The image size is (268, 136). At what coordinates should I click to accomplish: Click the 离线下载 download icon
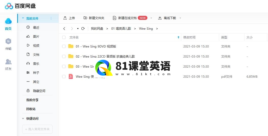tap(160, 18)
